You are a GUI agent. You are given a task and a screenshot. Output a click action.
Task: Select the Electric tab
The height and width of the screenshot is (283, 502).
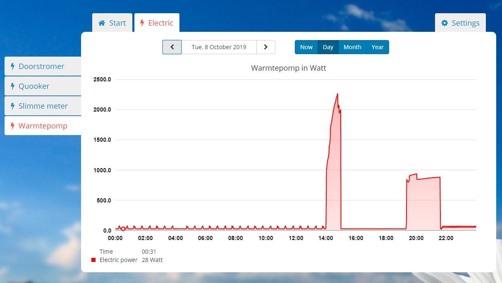pos(157,23)
